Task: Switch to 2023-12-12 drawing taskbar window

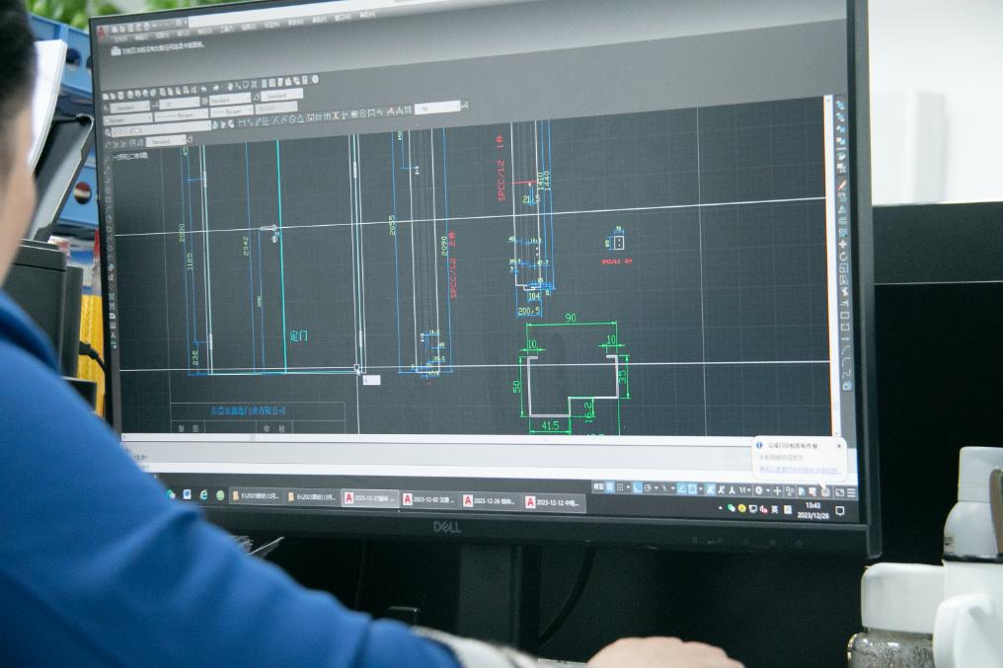Action: tap(553, 502)
